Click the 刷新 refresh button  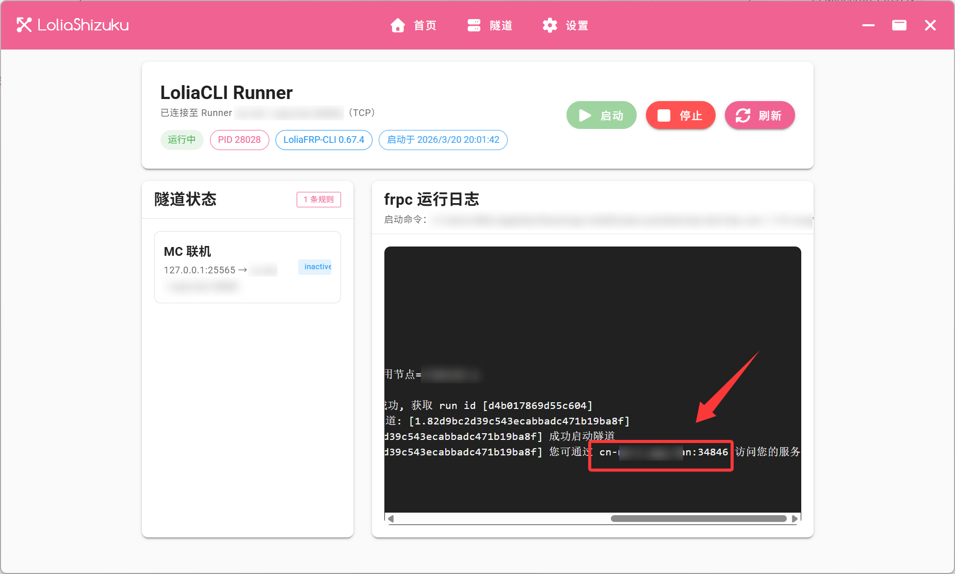pyautogui.click(x=759, y=116)
